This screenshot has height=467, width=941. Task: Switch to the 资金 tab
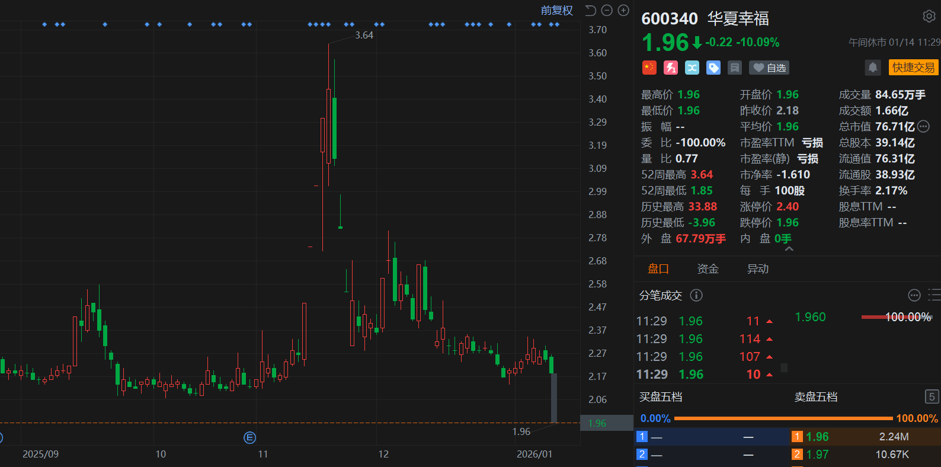[708, 269]
